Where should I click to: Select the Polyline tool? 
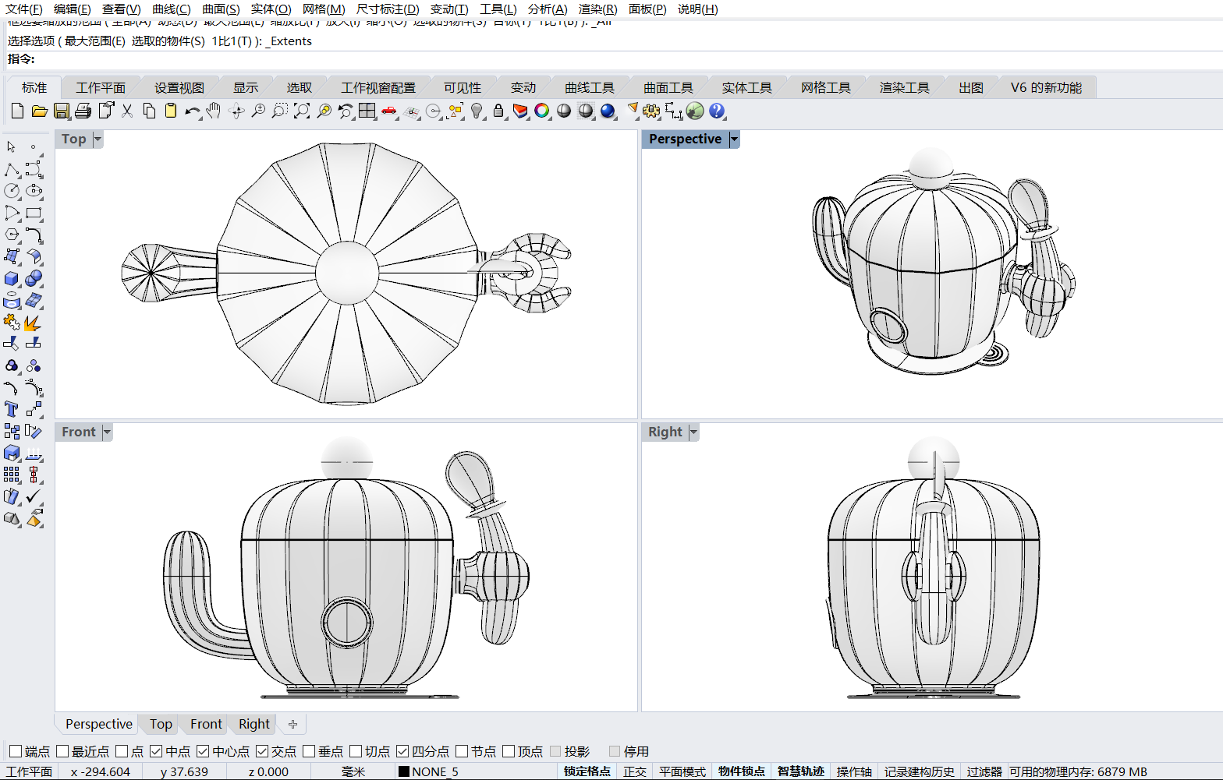tap(12, 169)
